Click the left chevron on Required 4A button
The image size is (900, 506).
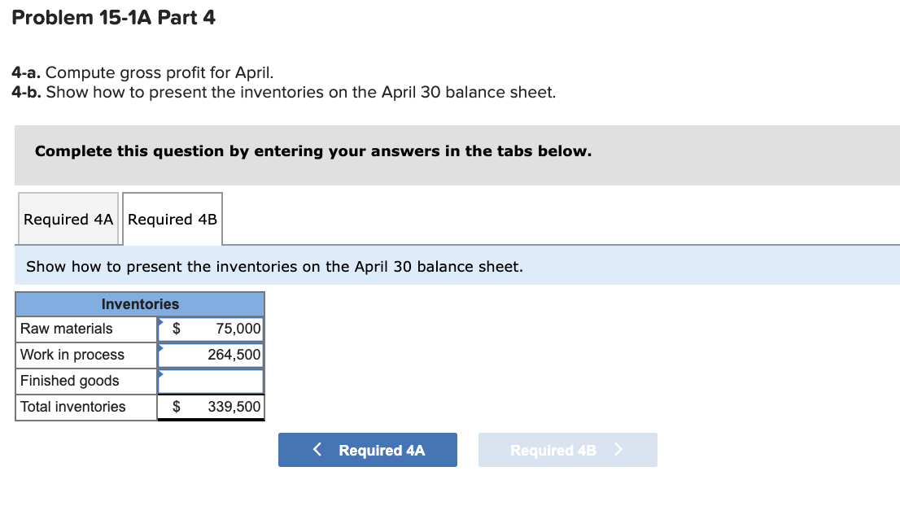pos(317,449)
